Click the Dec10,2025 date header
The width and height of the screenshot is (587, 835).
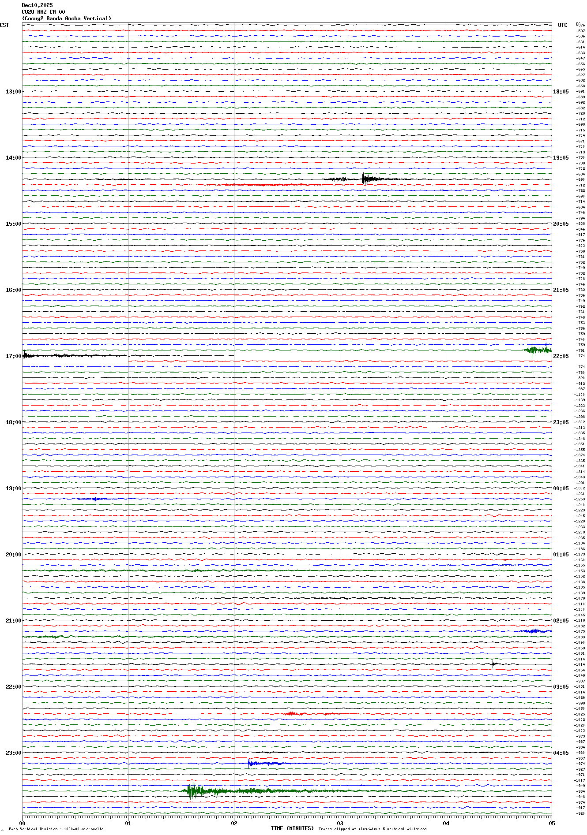37,5
